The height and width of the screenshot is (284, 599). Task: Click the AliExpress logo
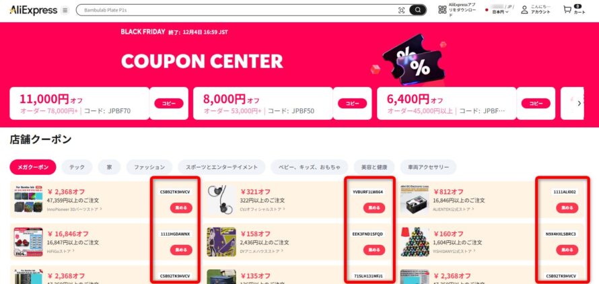(x=33, y=10)
